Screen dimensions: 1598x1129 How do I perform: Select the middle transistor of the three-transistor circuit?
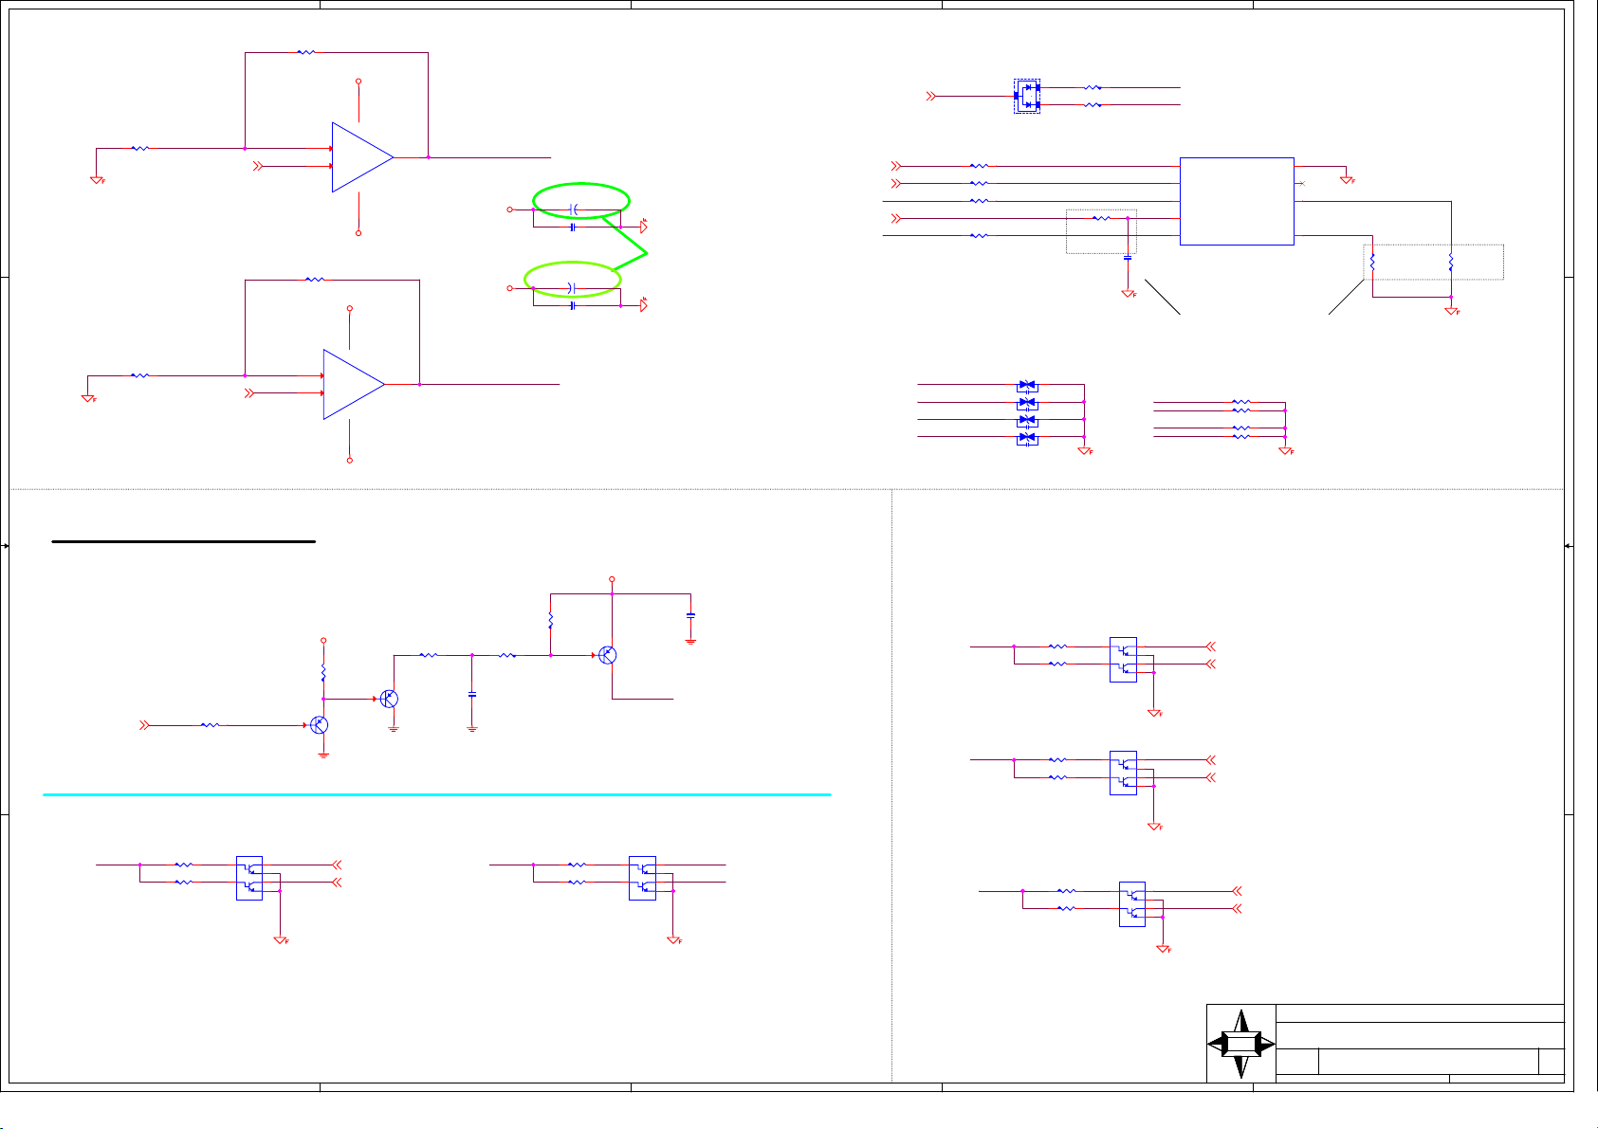pos(388,699)
